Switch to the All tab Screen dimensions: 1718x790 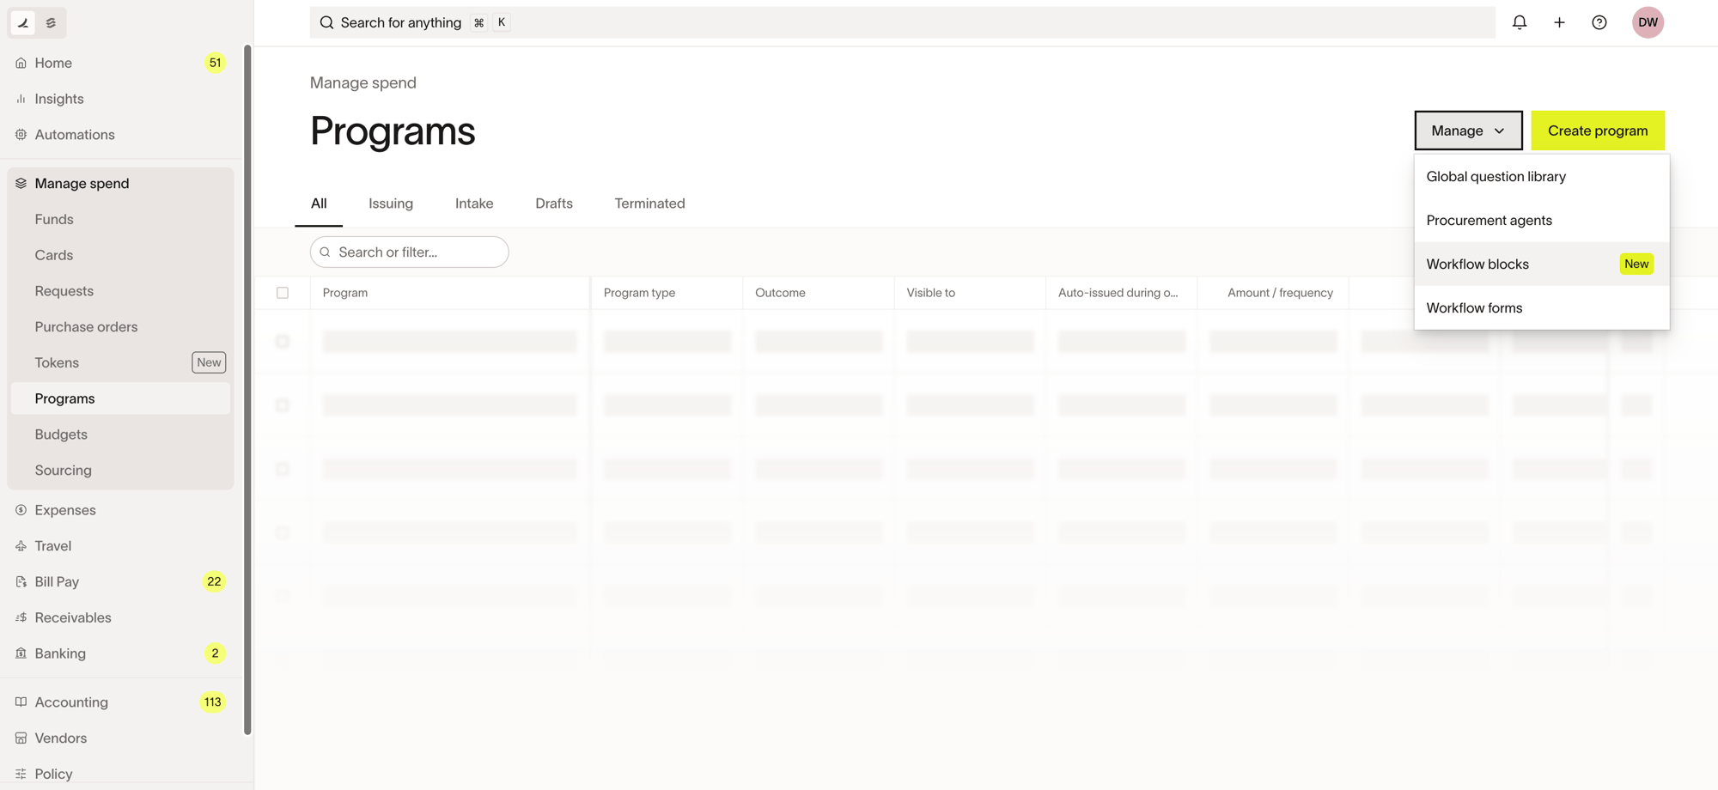[x=319, y=204]
